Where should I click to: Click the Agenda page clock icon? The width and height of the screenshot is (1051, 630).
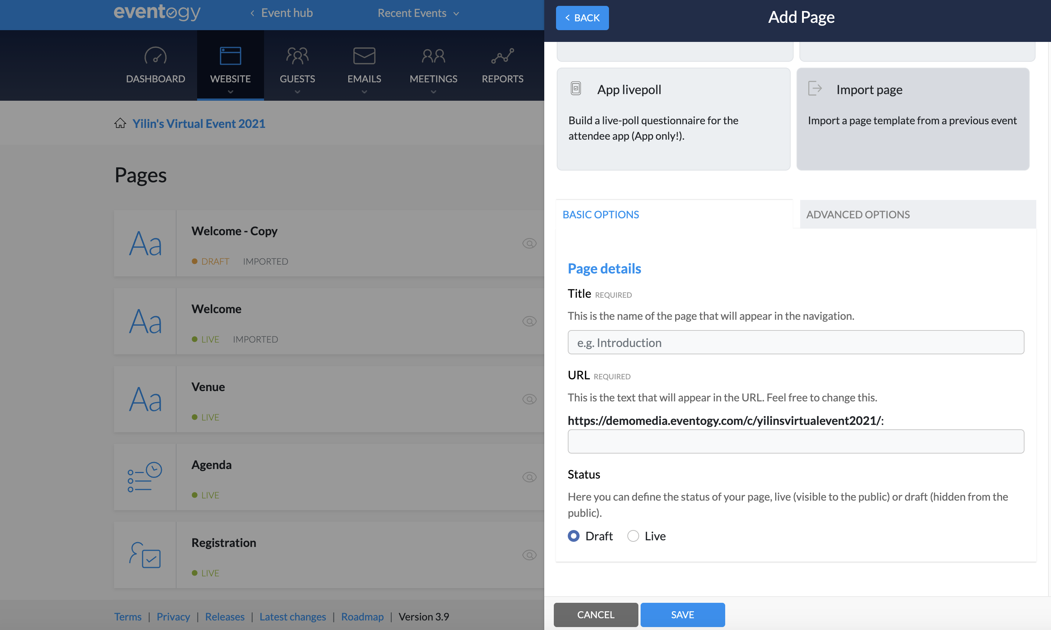point(144,477)
